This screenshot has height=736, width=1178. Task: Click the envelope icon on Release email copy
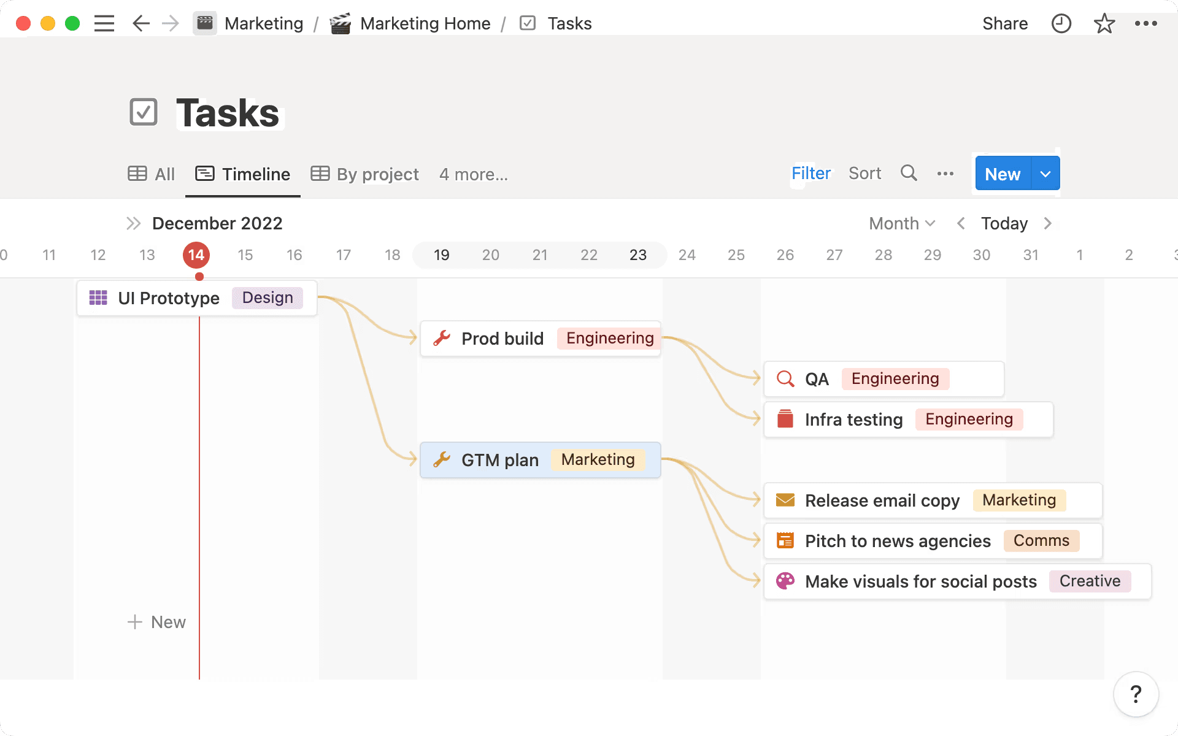point(785,500)
